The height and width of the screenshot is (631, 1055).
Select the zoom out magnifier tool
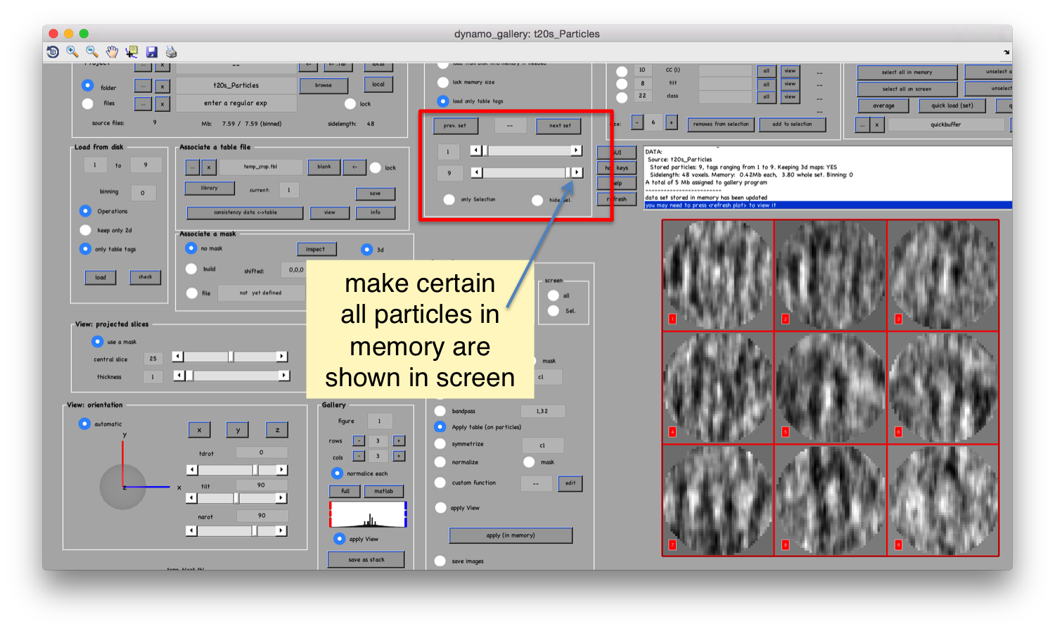click(x=92, y=52)
